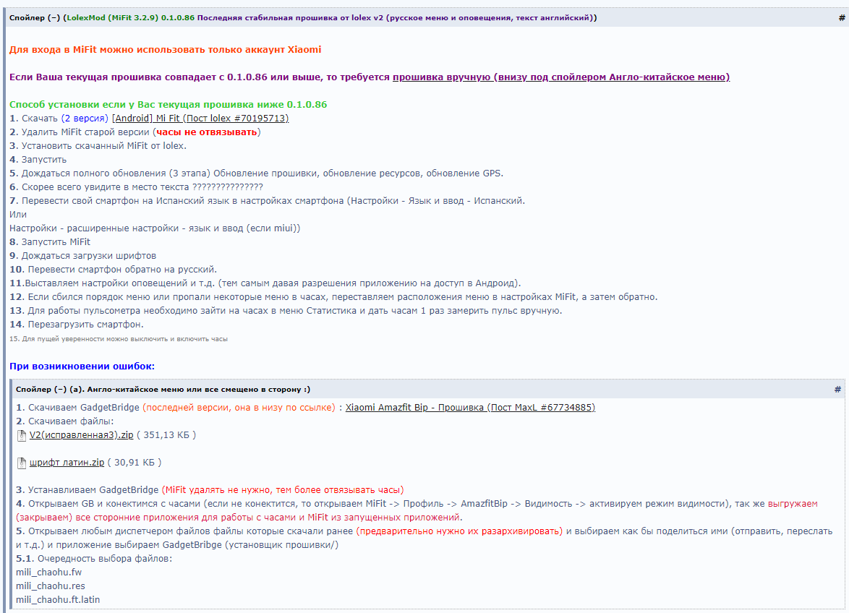Image resolution: width=849 pixels, height=613 pixels.
Task: Click step 9 Дождаться загрузки шрифтов
Action: [x=83, y=256]
